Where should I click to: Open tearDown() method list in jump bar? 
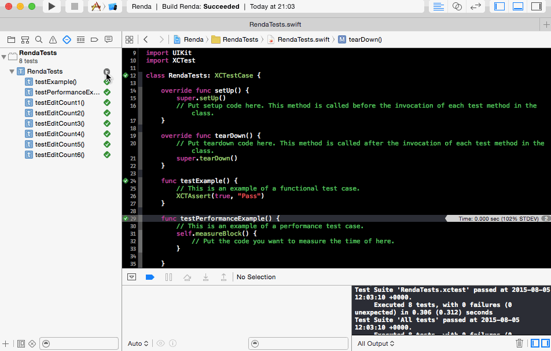coord(360,39)
